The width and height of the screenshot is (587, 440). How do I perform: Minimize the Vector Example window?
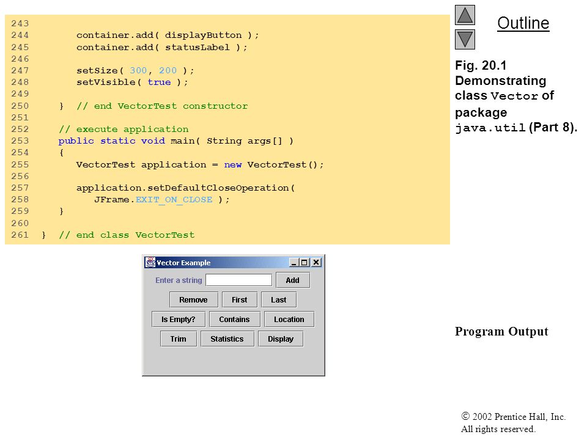click(x=294, y=263)
